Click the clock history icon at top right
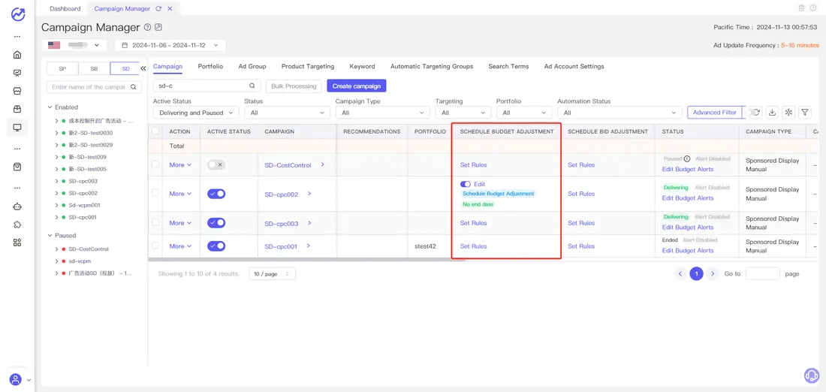Screen dimensions: 826x392 813,8
